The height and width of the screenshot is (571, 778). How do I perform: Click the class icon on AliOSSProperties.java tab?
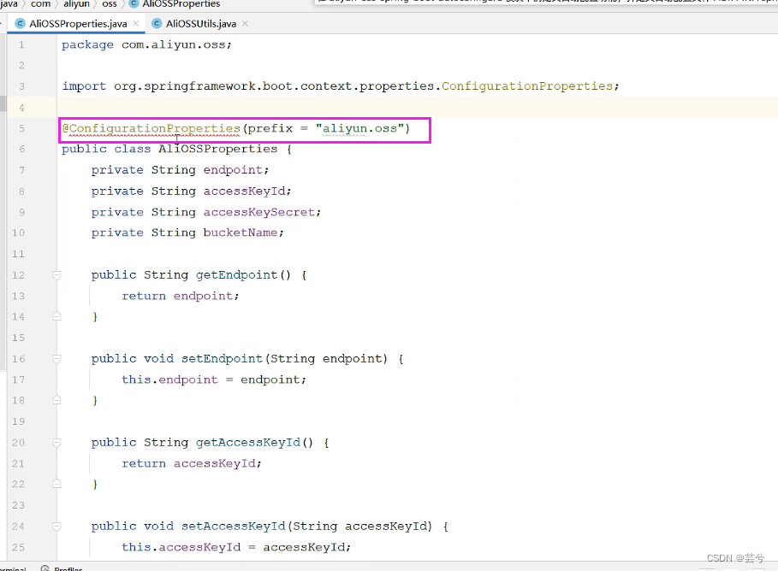coord(21,23)
